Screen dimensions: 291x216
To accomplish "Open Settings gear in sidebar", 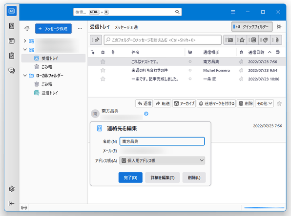I will [12, 189].
